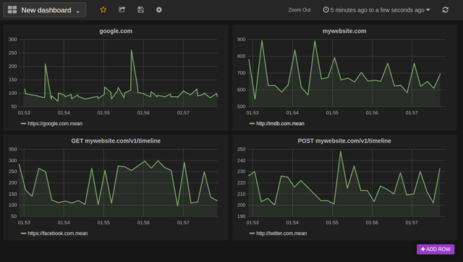
Task: Star this dashboard as favorite
Action: 103,9
